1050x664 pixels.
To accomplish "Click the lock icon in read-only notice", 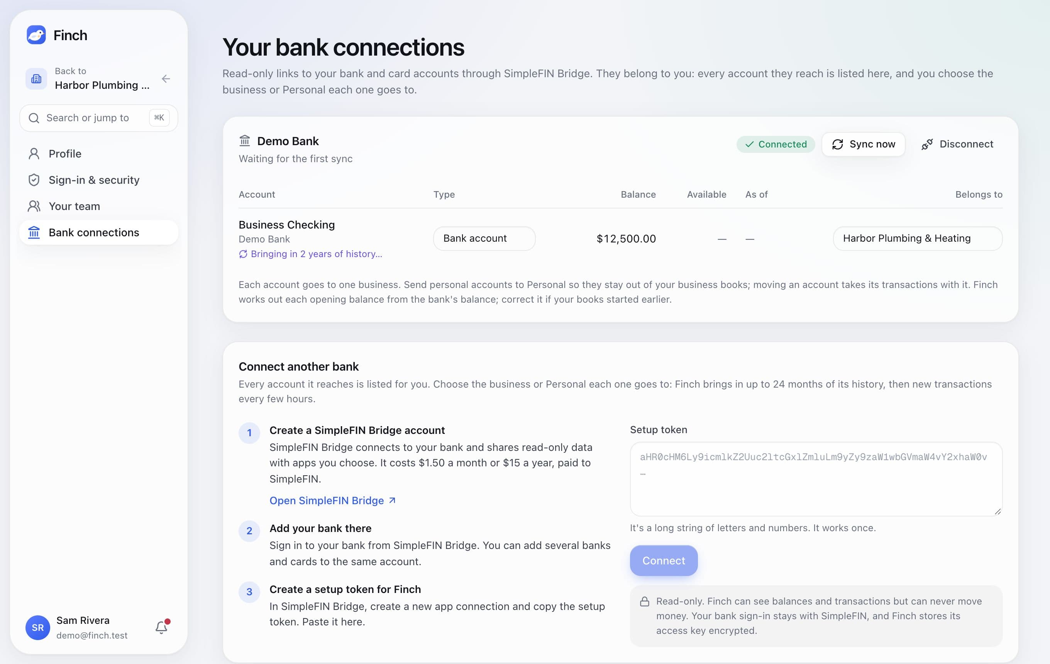I will click(645, 602).
